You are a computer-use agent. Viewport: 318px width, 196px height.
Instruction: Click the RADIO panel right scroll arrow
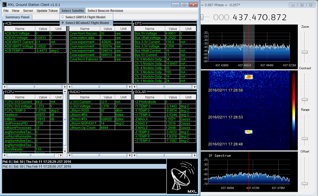point(130,155)
